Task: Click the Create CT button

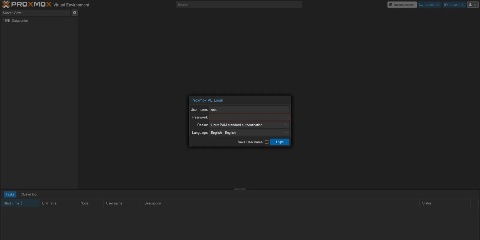Action: pyautogui.click(x=454, y=5)
